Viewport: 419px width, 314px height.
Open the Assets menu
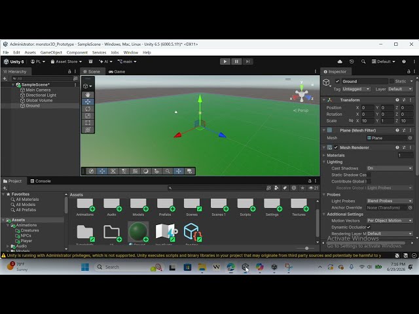30,52
